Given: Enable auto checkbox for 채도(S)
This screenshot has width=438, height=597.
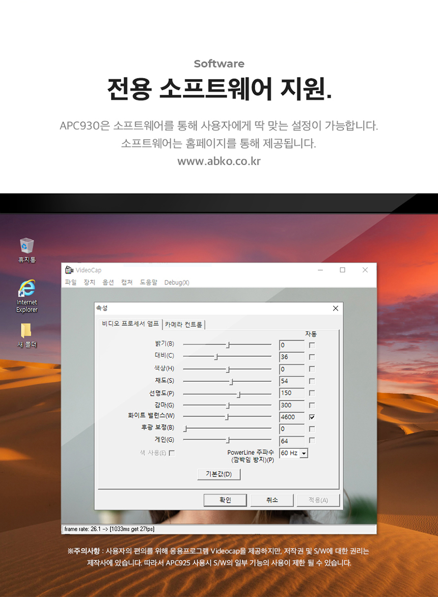Looking at the screenshot, I should [x=312, y=381].
